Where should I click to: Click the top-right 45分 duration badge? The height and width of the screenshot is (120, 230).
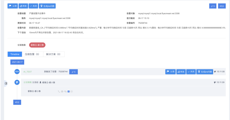[222, 6]
